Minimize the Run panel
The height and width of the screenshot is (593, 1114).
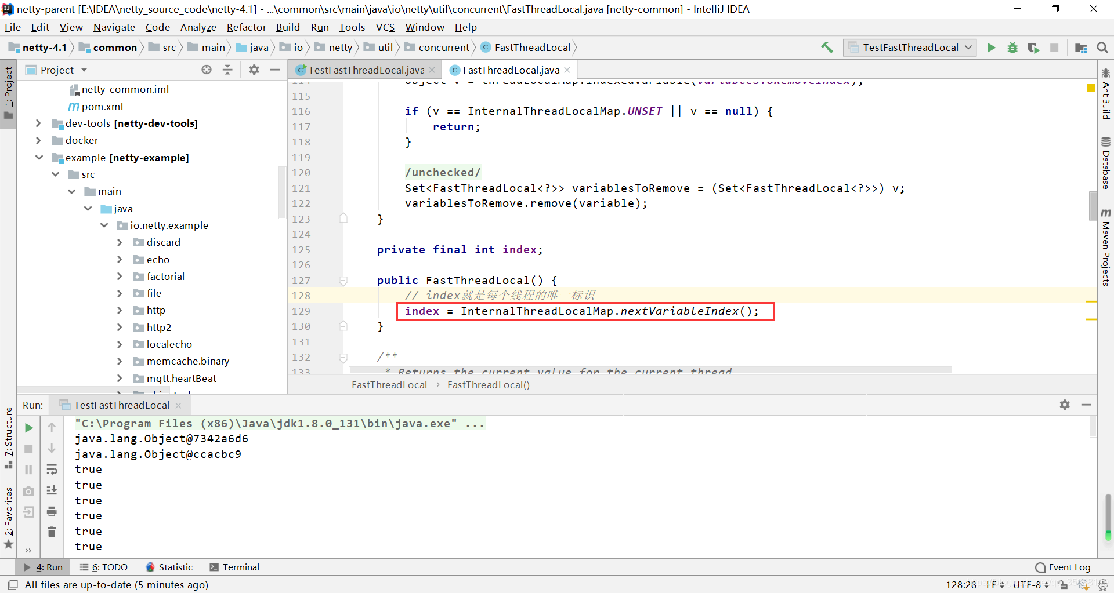click(1086, 405)
